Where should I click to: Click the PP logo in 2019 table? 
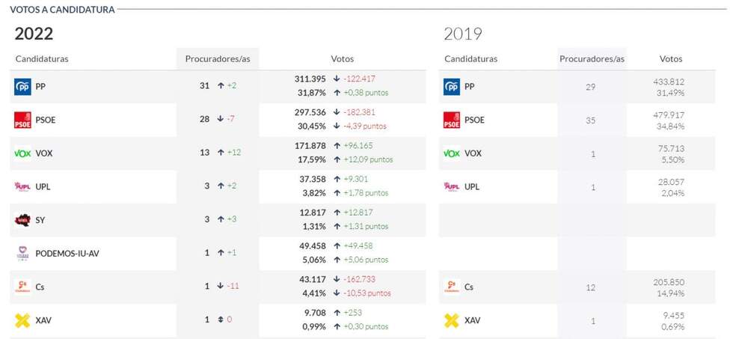[452, 87]
